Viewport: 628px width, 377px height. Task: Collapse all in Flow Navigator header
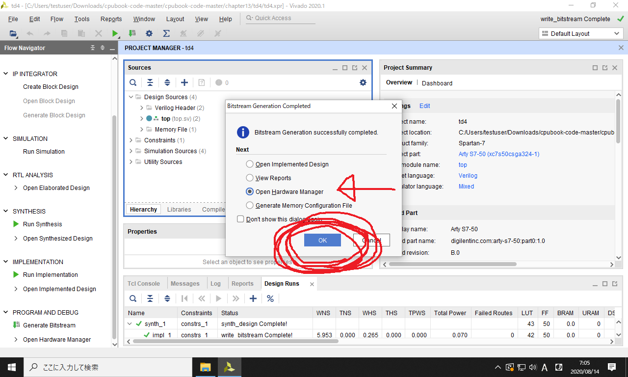pos(93,48)
